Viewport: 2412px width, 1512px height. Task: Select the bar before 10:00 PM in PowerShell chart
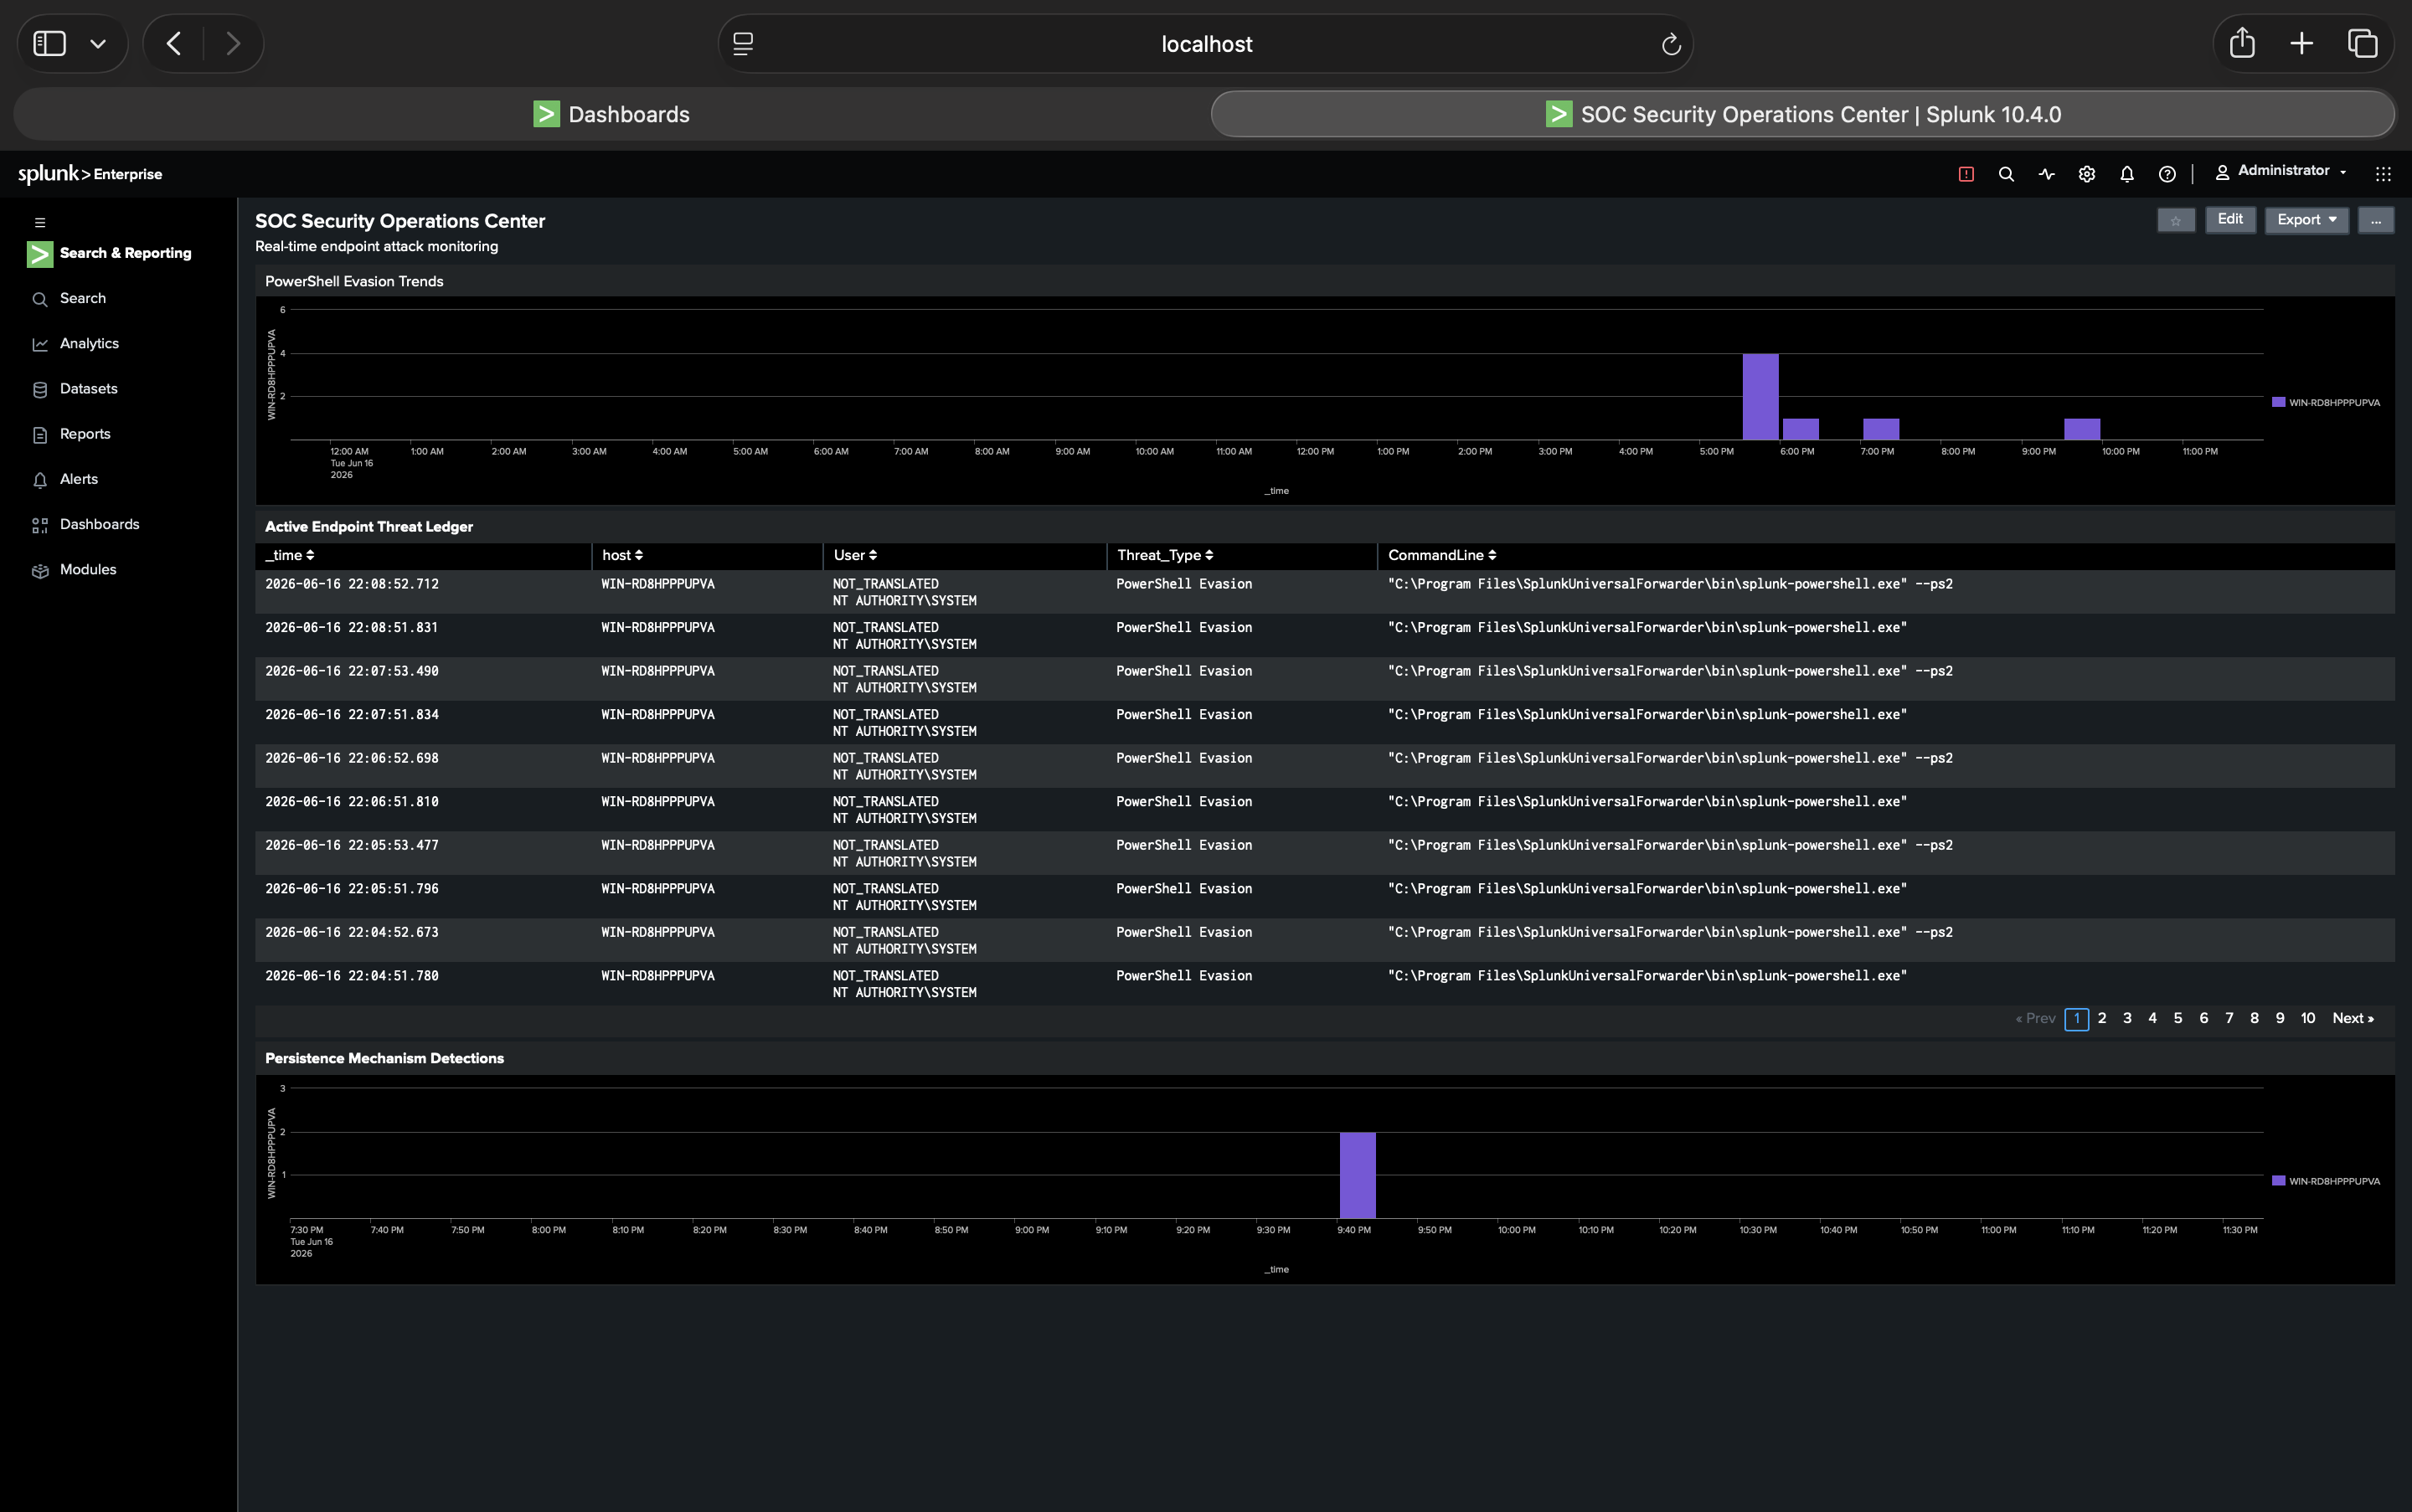click(2082, 429)
